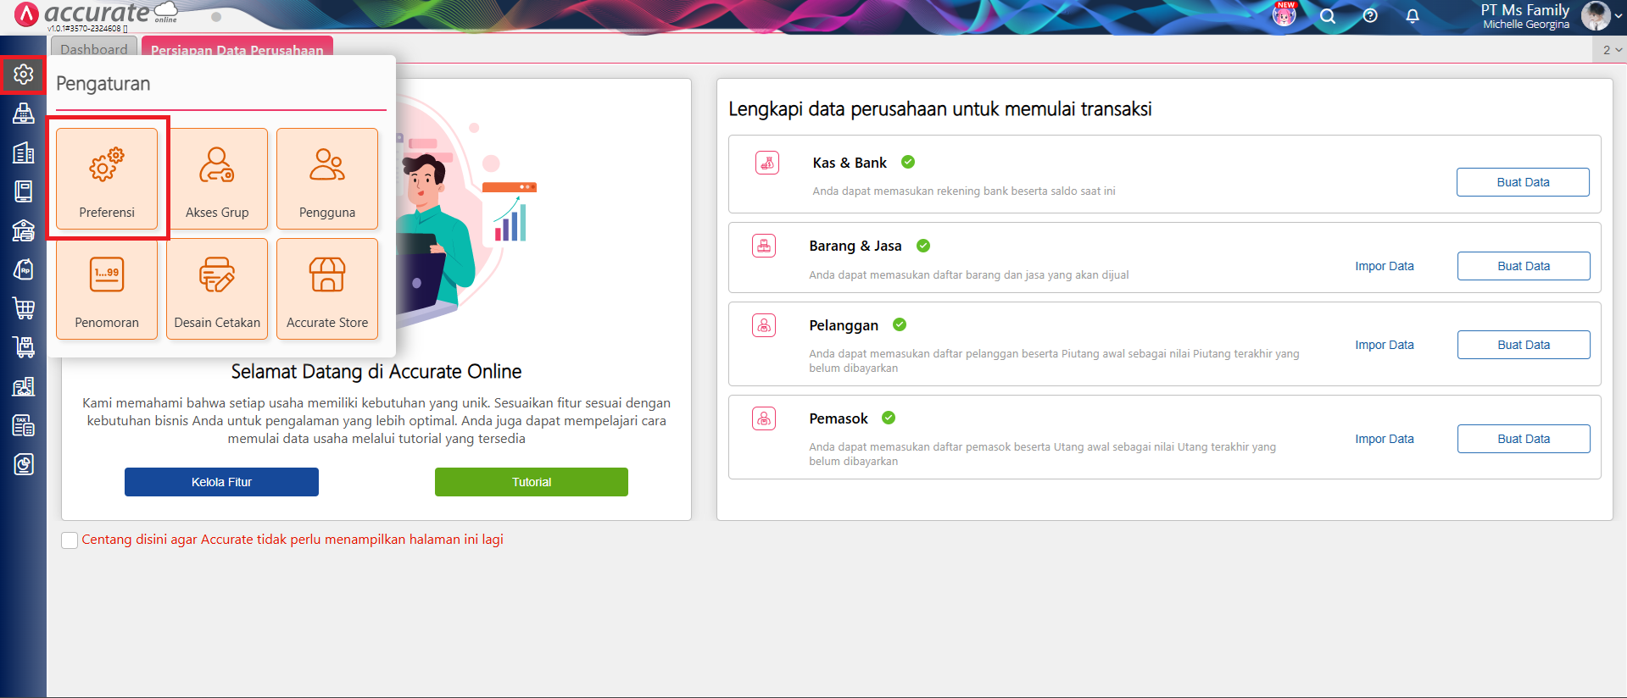Open the Preferensi settings tile

coord(107,179)
